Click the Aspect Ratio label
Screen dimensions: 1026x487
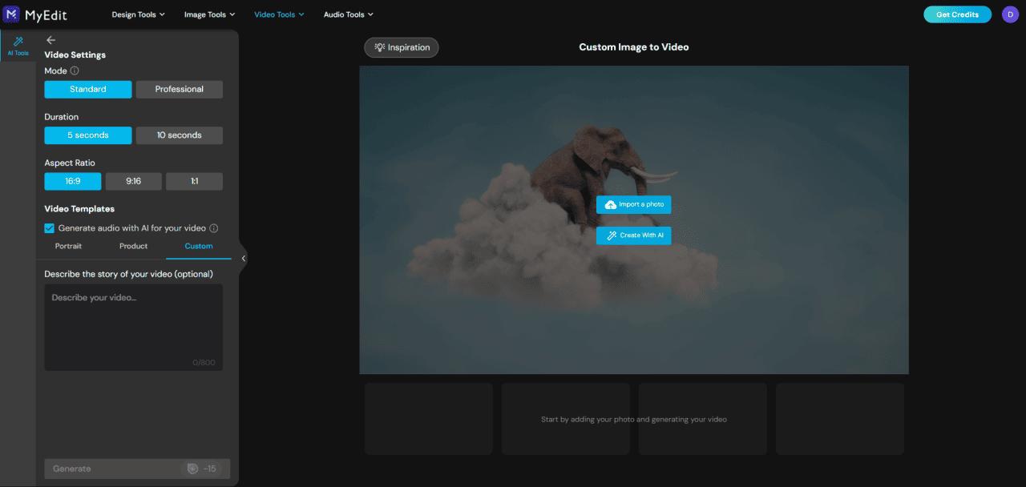[70, 163]
